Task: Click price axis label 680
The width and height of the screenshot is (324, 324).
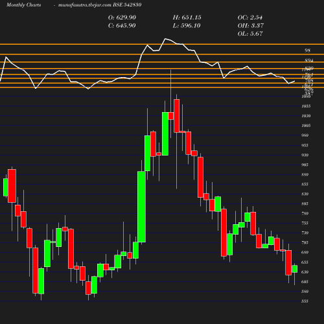Action: 305,252
